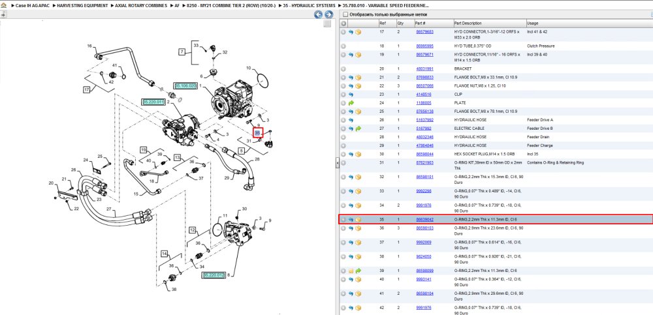Open part number 48031991 link

coord(425,69)
